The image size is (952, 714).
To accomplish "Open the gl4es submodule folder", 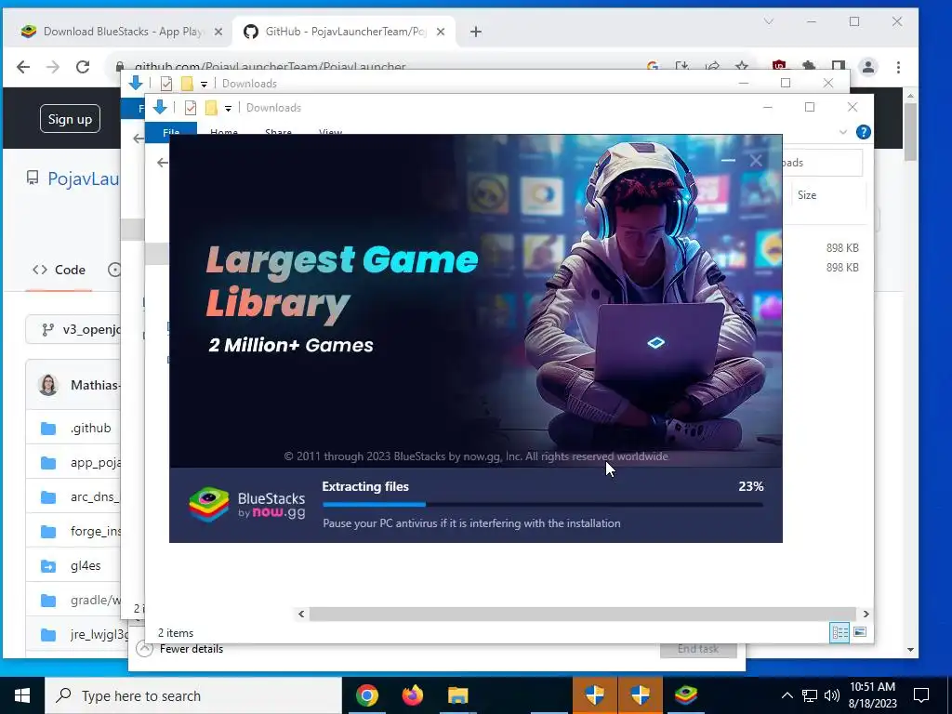I will coord(86,565).
